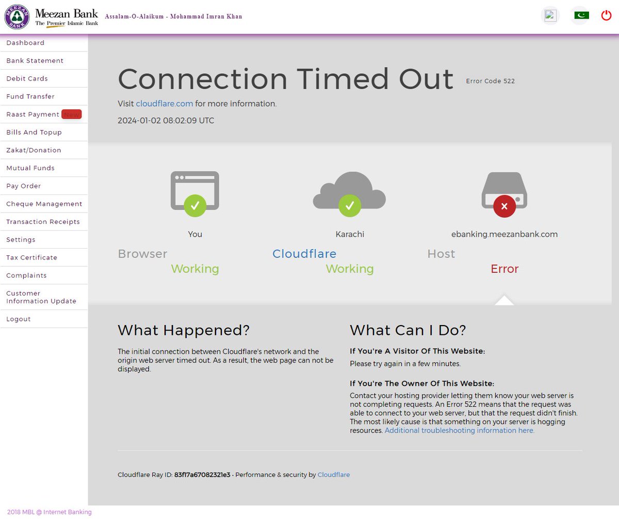The width and height of the screenshot is (619, 519).
Task: Open Complaints section
Action: tap(44, 275)
